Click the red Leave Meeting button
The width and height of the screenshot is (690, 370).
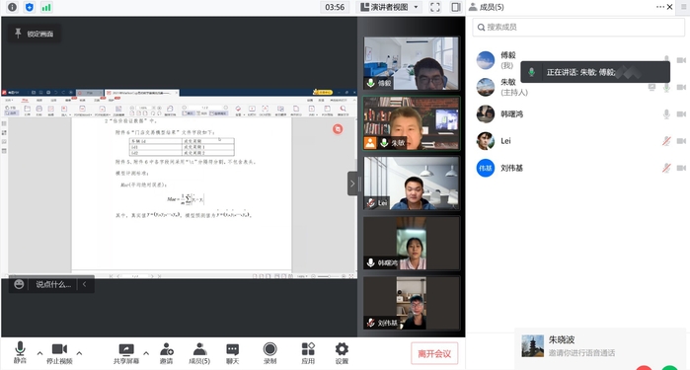(434, 354)
